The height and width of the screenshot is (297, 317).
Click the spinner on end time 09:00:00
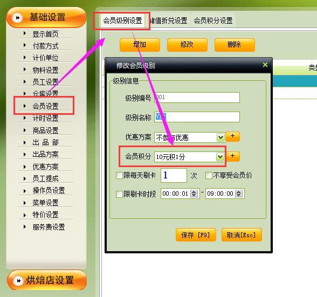239,194
